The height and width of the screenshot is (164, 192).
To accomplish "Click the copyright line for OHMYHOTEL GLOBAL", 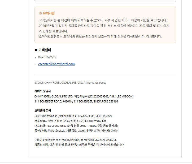I will [70, 83].
